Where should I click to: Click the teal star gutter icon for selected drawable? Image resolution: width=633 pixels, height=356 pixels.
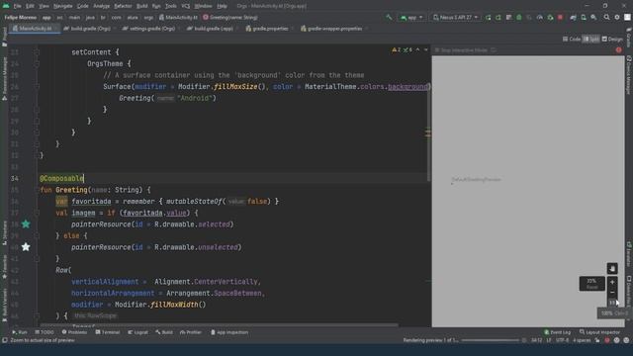point(26,224)
